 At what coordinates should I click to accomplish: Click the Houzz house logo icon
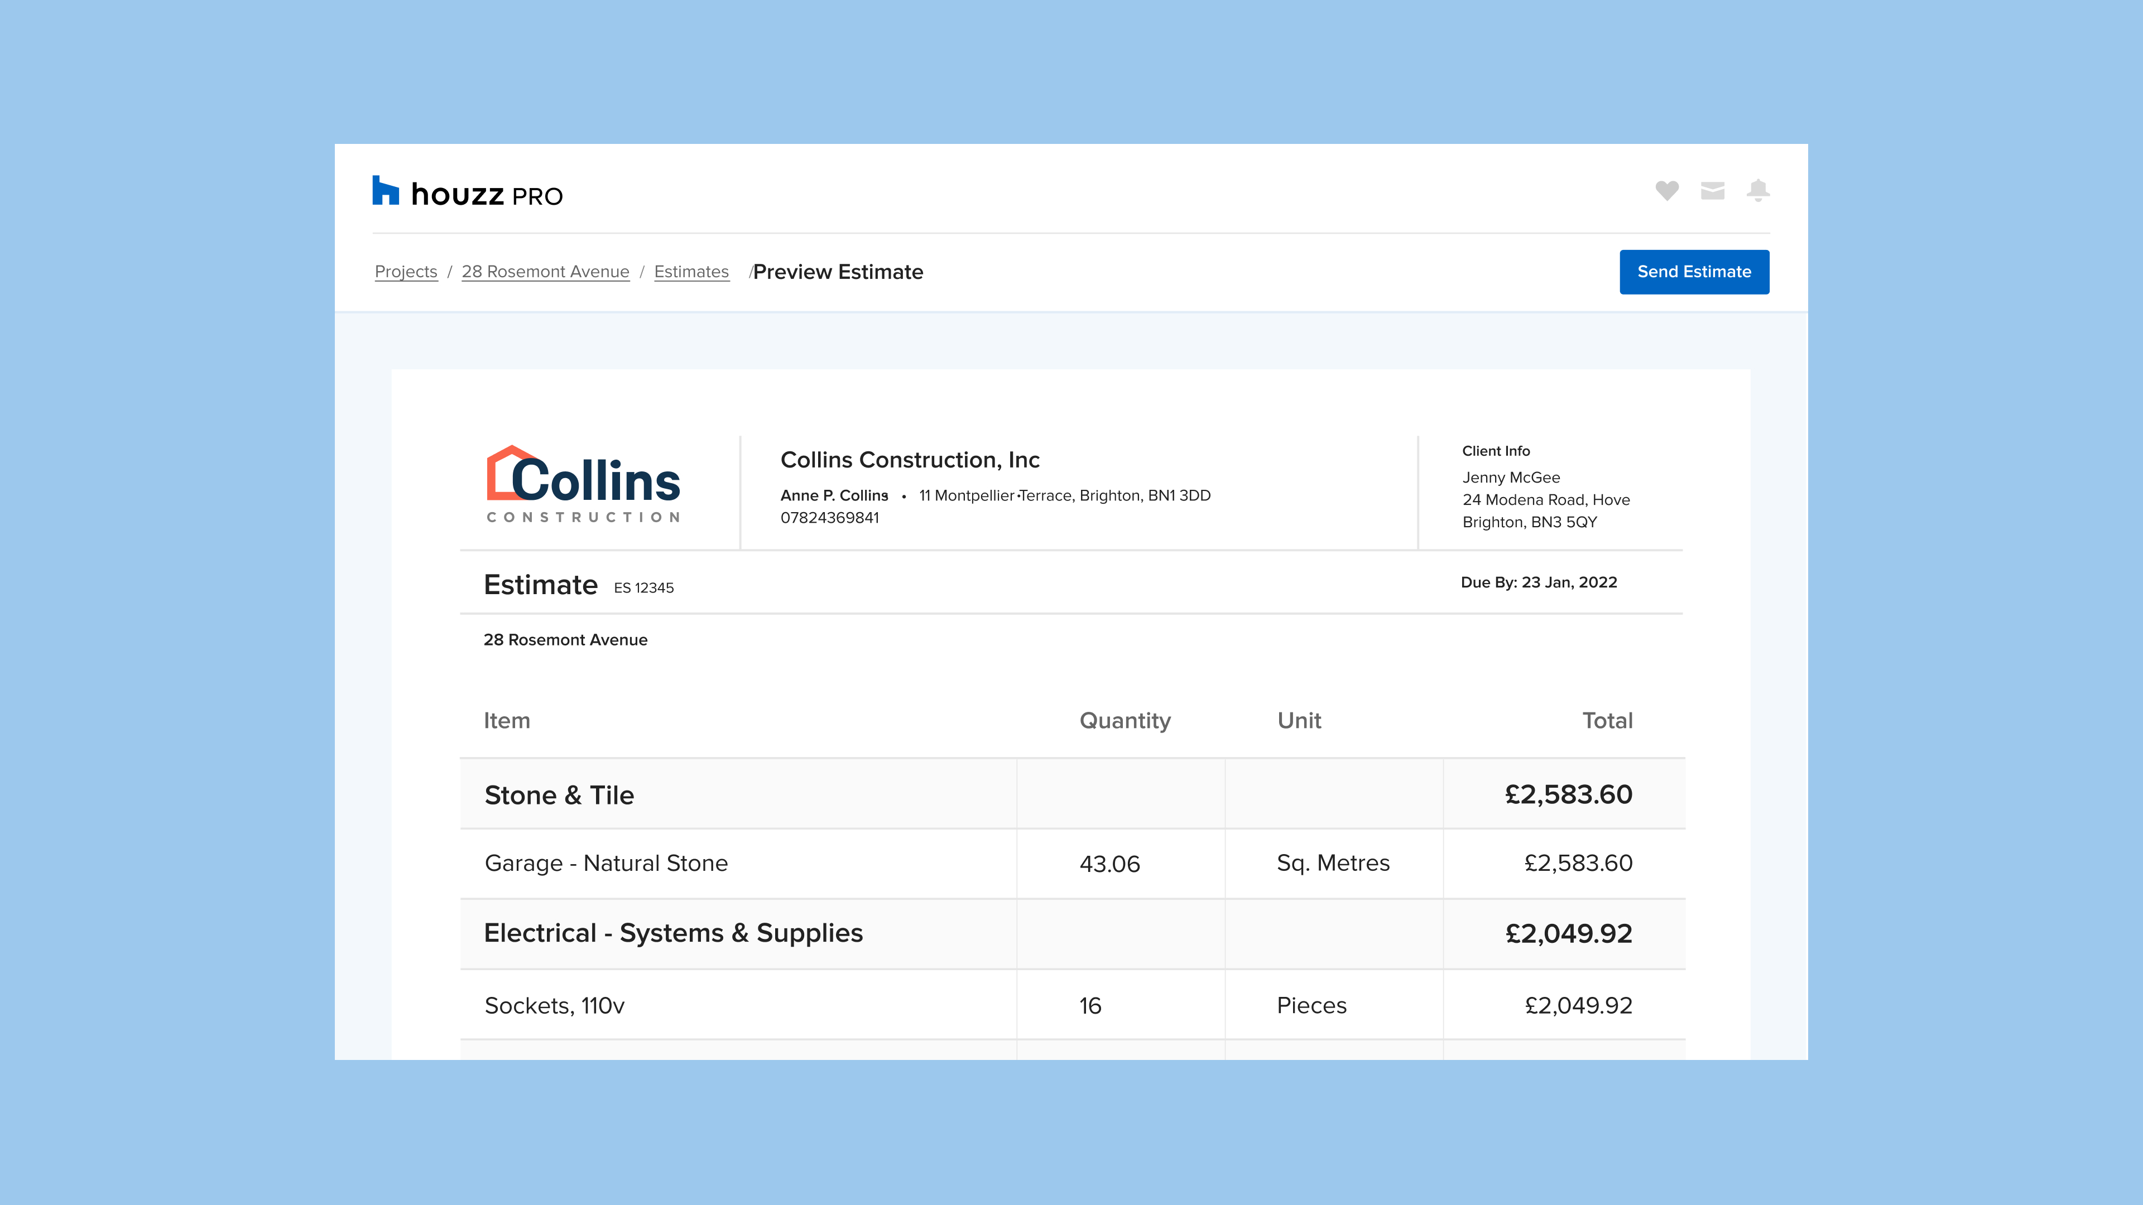pos(385,190)
